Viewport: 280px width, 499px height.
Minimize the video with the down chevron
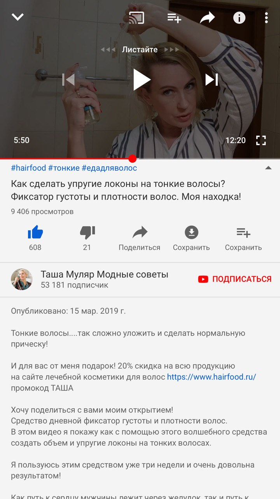(x=18, y=17)
